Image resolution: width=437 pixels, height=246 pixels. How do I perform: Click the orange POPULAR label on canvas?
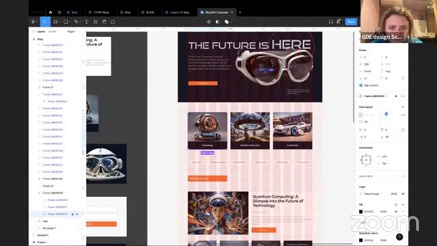[208, 178]
